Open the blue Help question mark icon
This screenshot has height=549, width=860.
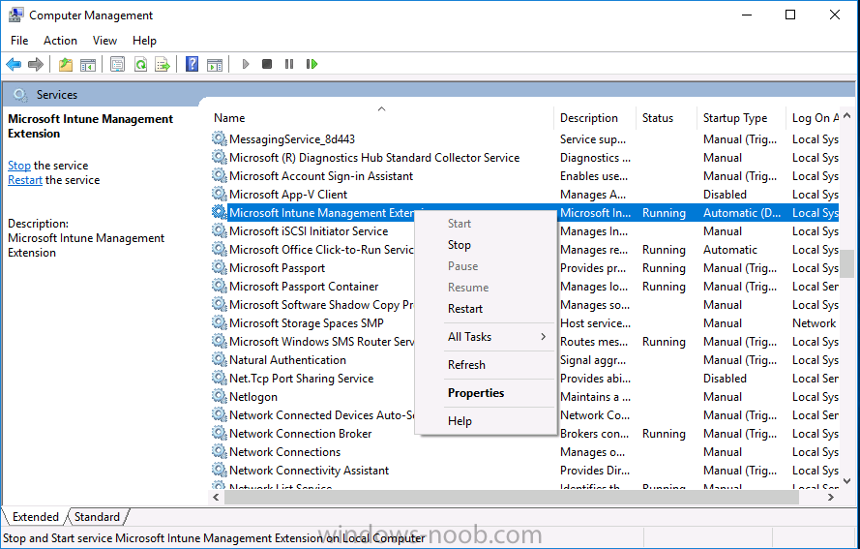click(x=192, y=64)
